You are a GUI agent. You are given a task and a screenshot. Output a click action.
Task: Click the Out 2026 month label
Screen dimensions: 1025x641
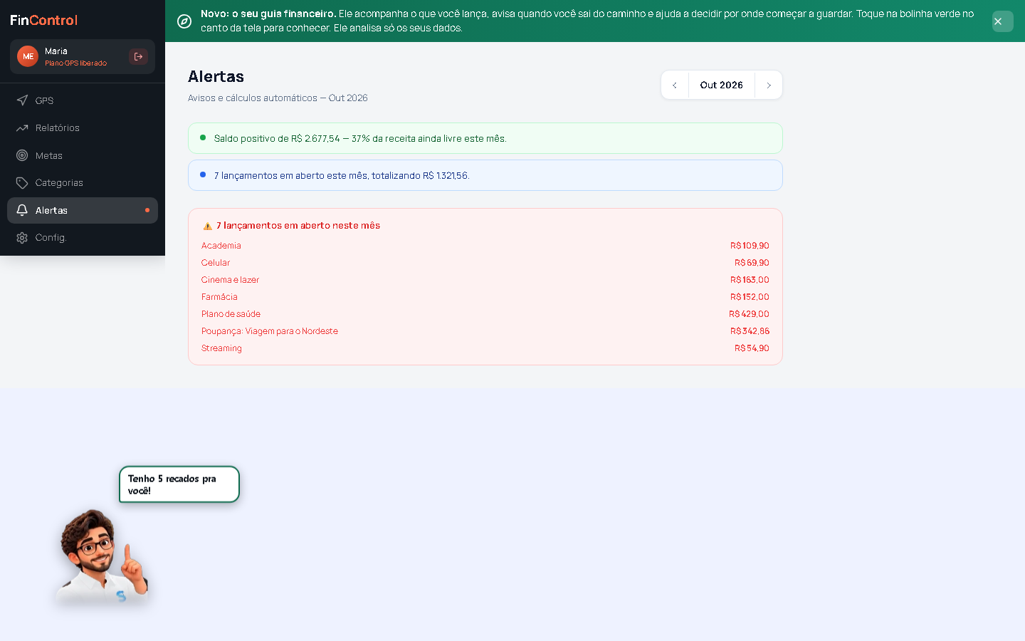tap(722, 85)
